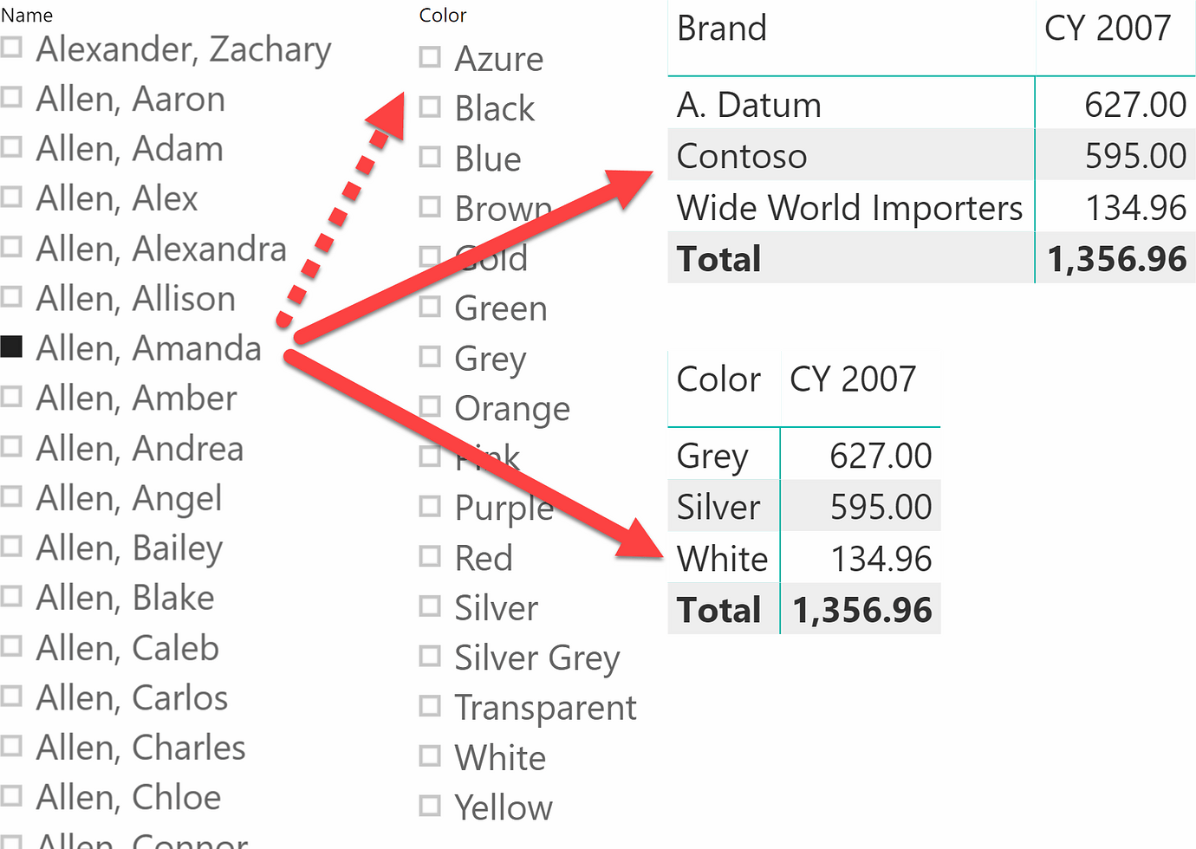This screenshot has height=849, width=1196.
Task: Check the Red color checkbox
Action: click(430, 557)
